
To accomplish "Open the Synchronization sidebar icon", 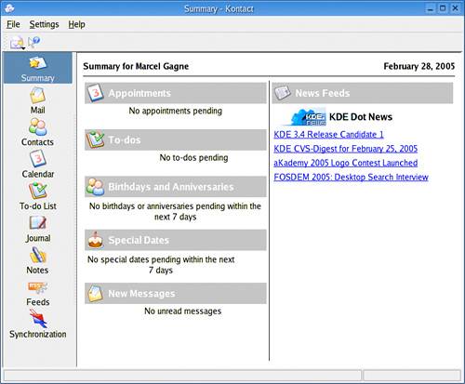I will (x=37, y=324).
